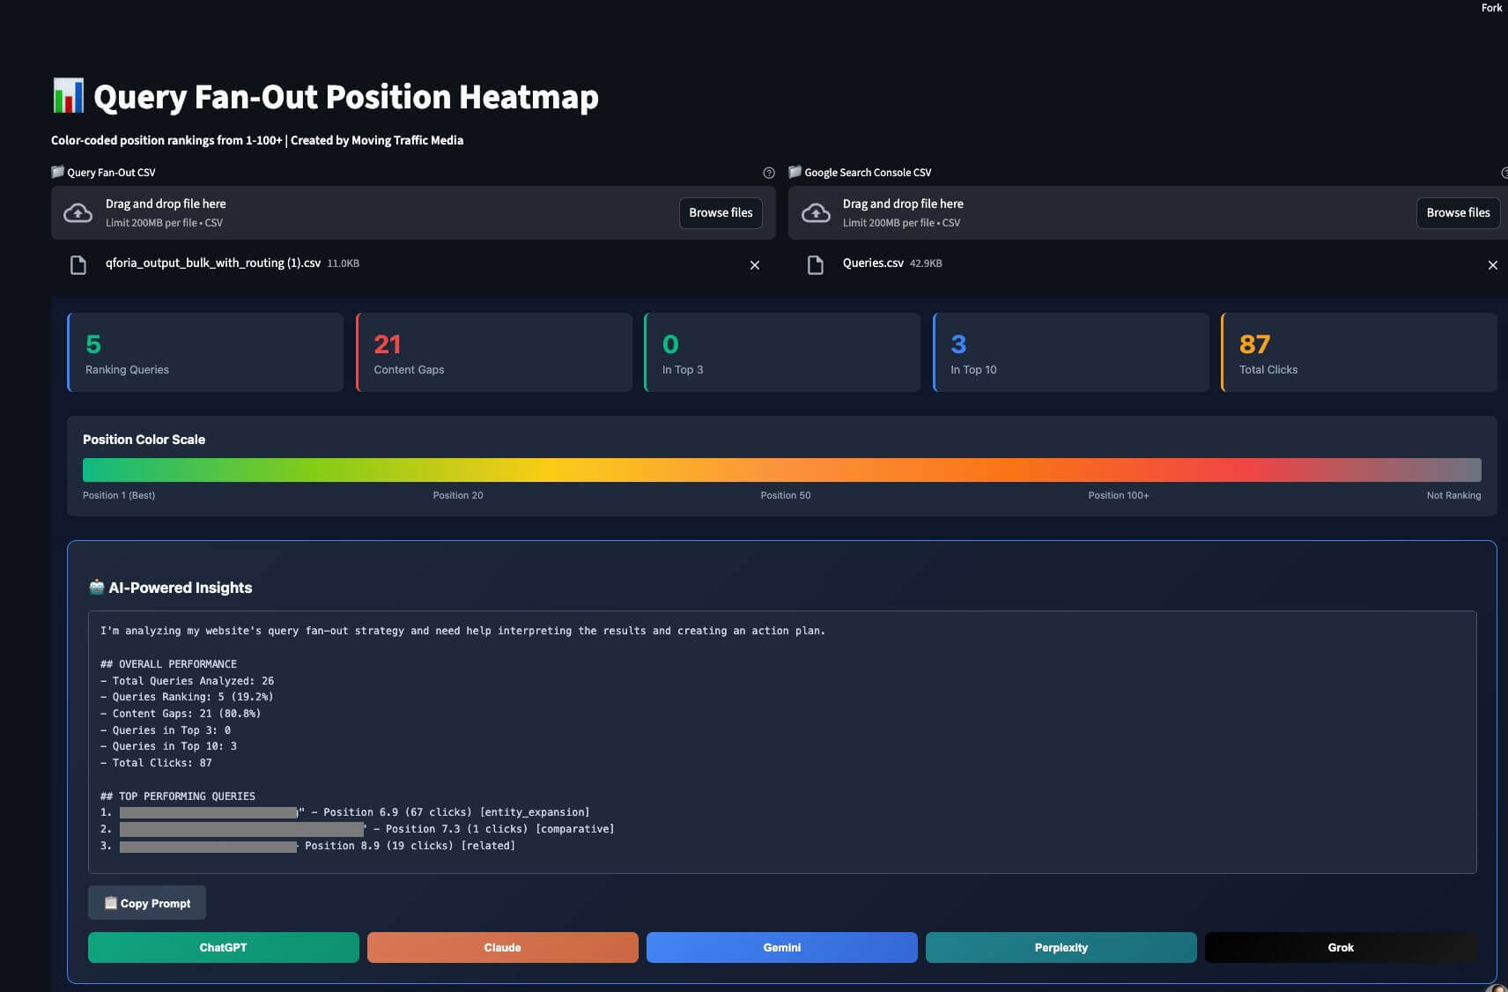Click the Queries Ranking: 5 (19.2%) line
The width and height of the screenshot is (1508, 992).
[x=187, y=697]
